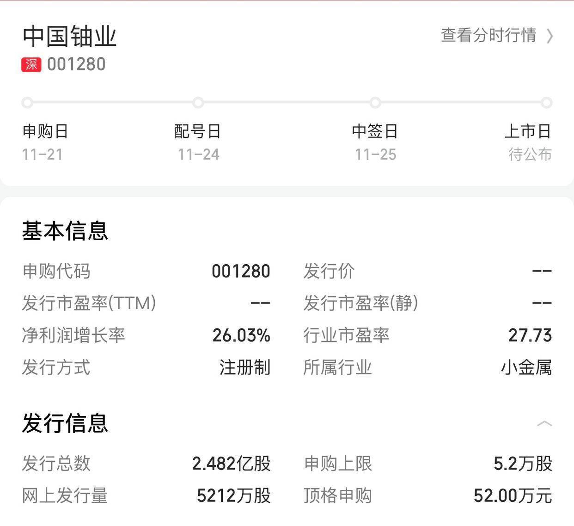Select the 中签日 timeline node
This screenshot has width=574, height=526.
[375, 103]
